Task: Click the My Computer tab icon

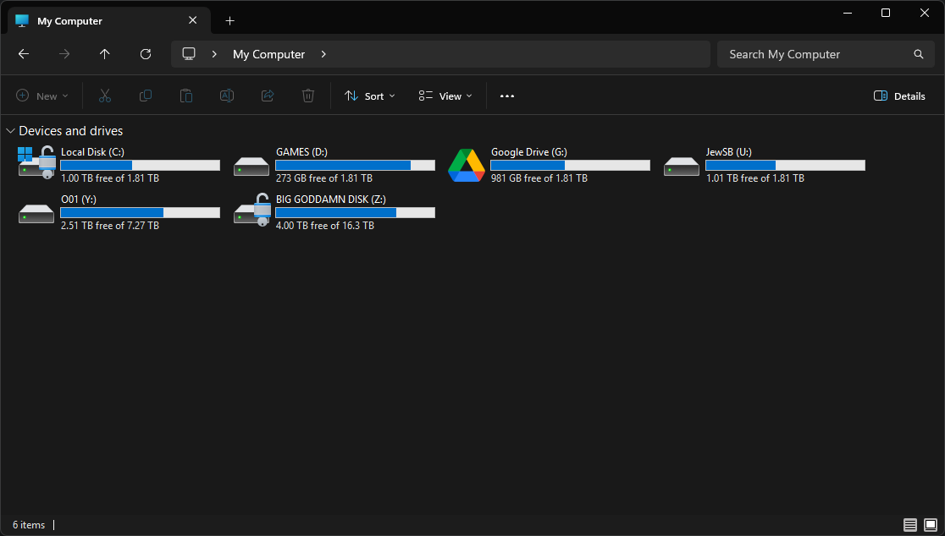Action: pyautogui.click(x=22, y=20)
